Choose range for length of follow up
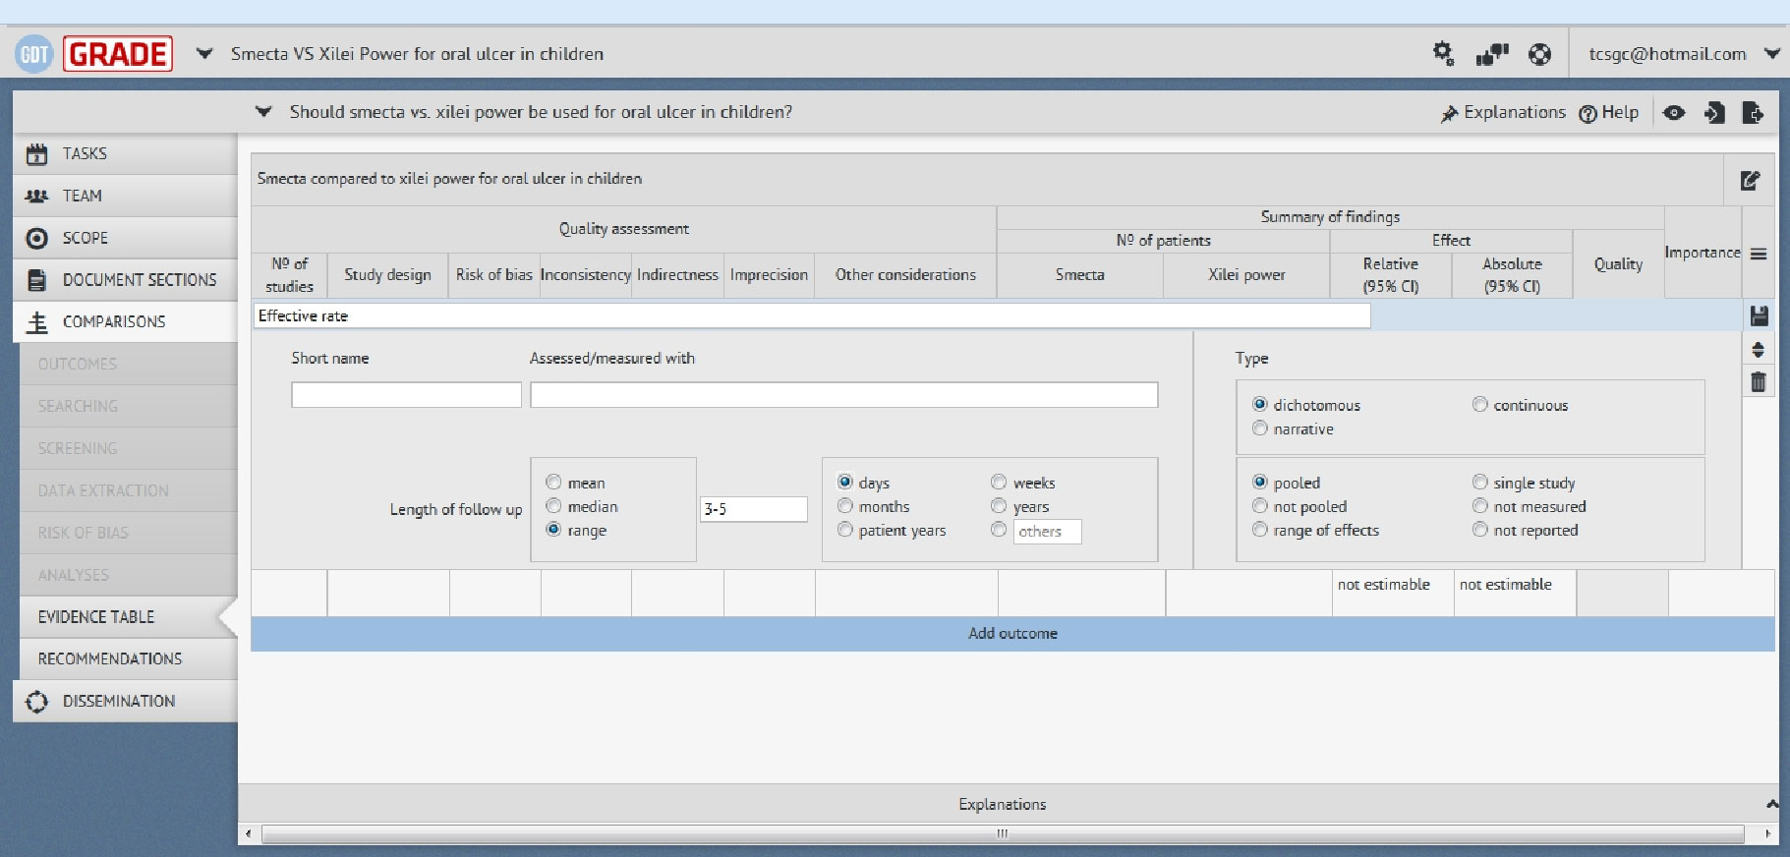1790x857 pixels. point(553,529)
